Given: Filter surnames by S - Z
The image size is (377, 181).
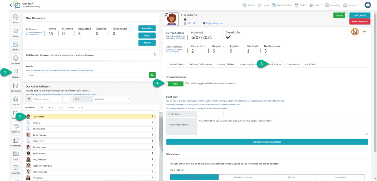Looking at the screenshot, I should [81, 107].
